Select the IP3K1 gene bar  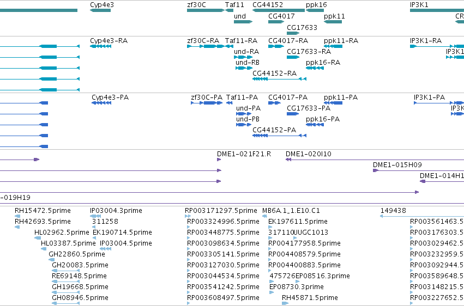point(437,10)
